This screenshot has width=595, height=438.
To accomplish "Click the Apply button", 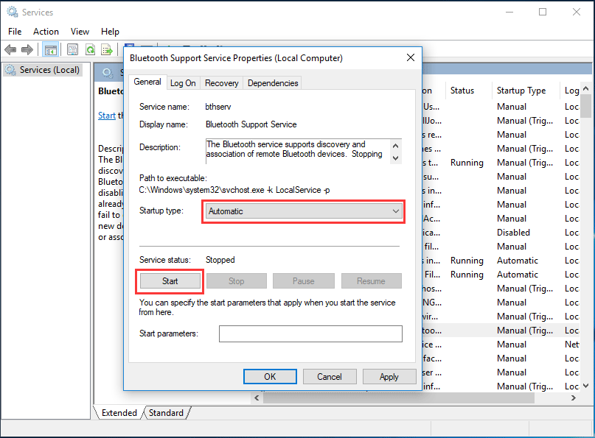I will [389, 377].
